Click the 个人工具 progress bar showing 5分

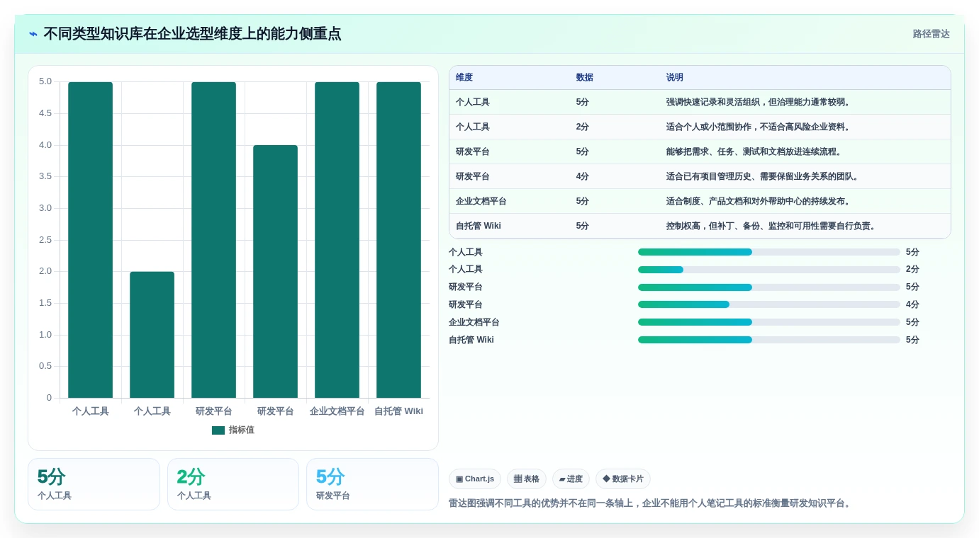[x=769, y=252]
